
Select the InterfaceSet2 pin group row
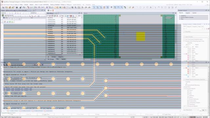[x=64, y=22]
